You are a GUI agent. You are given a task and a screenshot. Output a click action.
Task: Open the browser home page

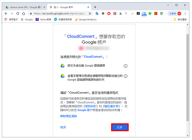tap(23, 13)
